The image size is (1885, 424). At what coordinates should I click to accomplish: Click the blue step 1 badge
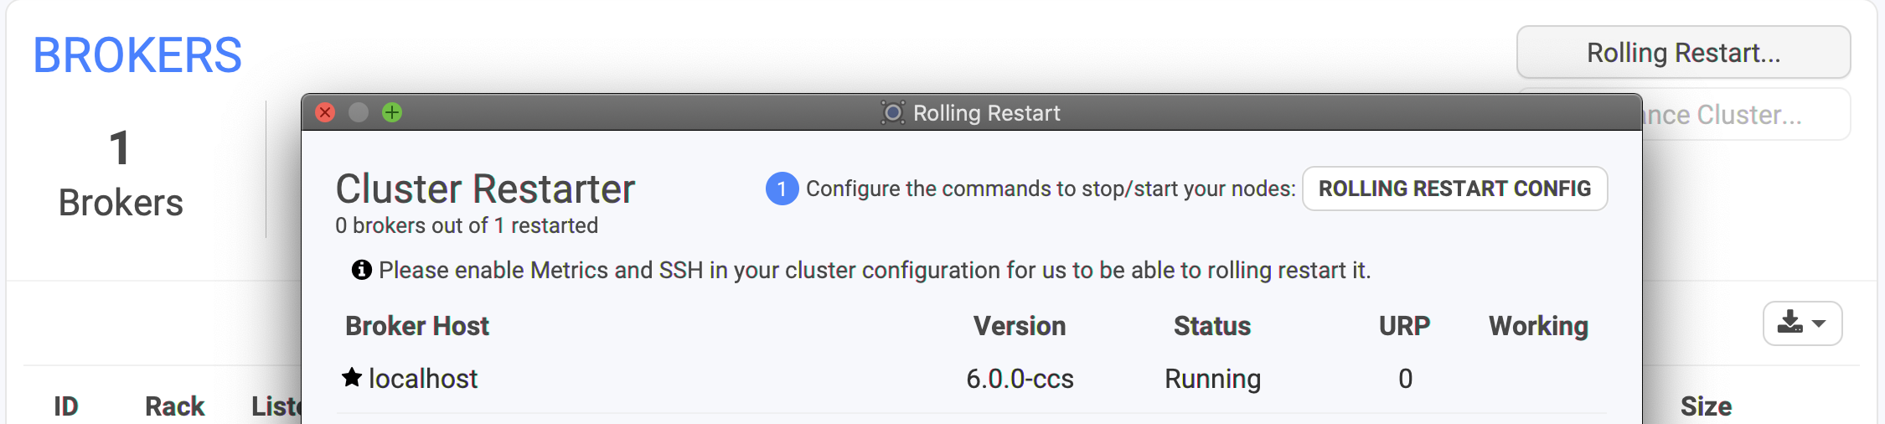point(782,189)
